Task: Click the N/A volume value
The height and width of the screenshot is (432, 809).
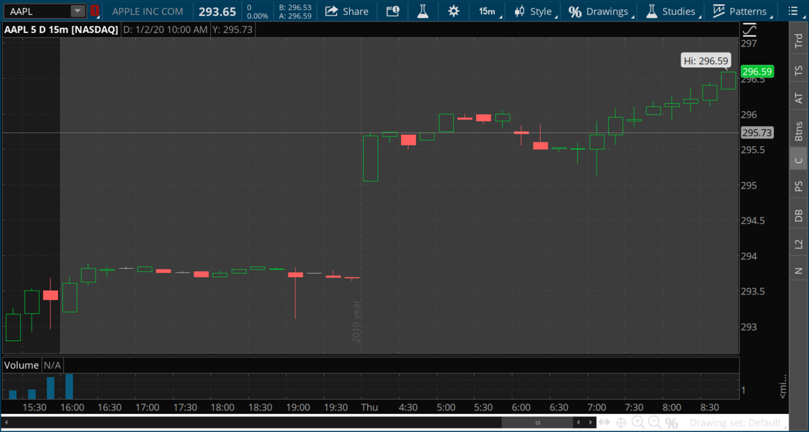Action: pos(53,365)
